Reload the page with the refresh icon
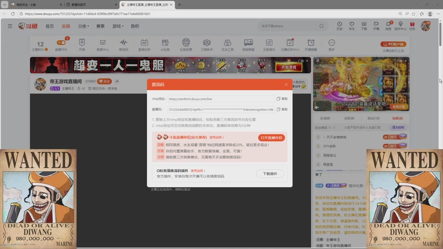This screenshot has width=443, height=249. click(x=13, y=13)
